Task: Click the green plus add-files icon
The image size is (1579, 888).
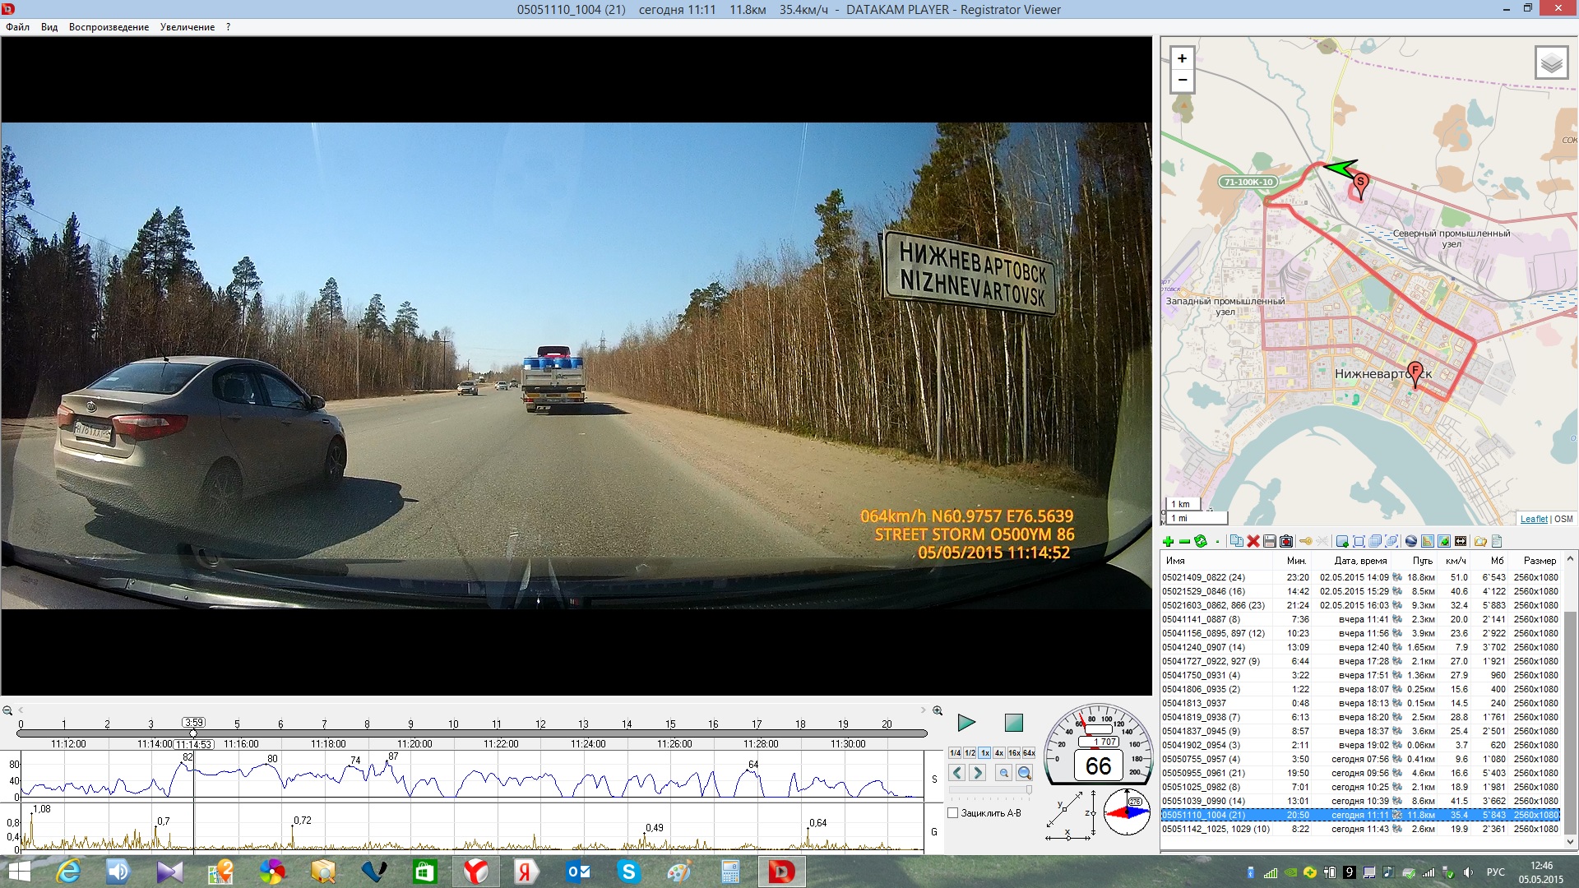Action: click(1168, 541)
